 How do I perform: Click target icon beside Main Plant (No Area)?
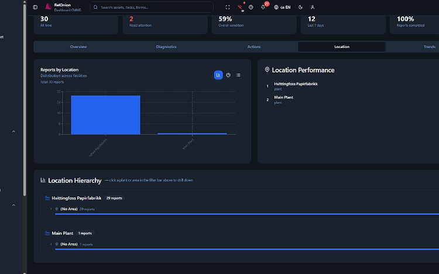point(57,244)
